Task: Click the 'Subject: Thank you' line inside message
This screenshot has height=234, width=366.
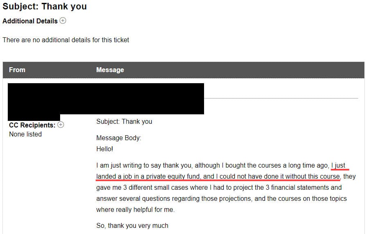Action: coord(124,121)
